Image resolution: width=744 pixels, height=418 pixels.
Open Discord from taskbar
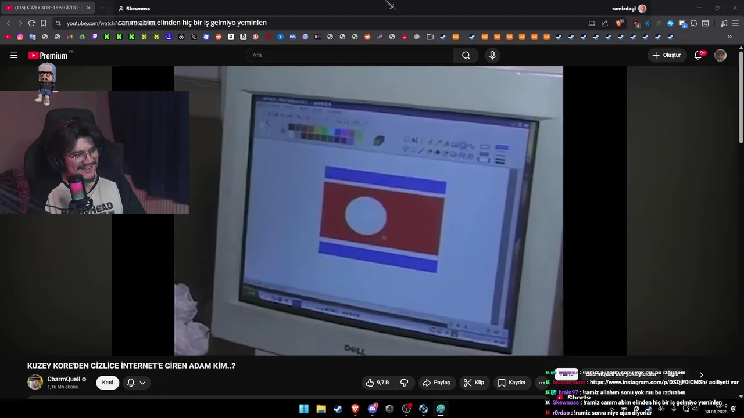click(373, 409)
